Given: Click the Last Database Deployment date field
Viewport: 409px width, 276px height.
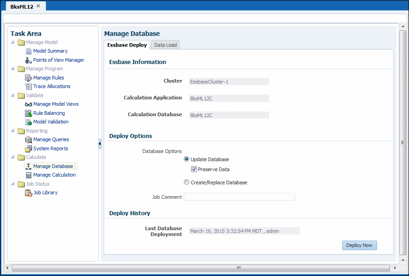Looking at the screenshot, I should pyautogui.click(x=244, y=231).
